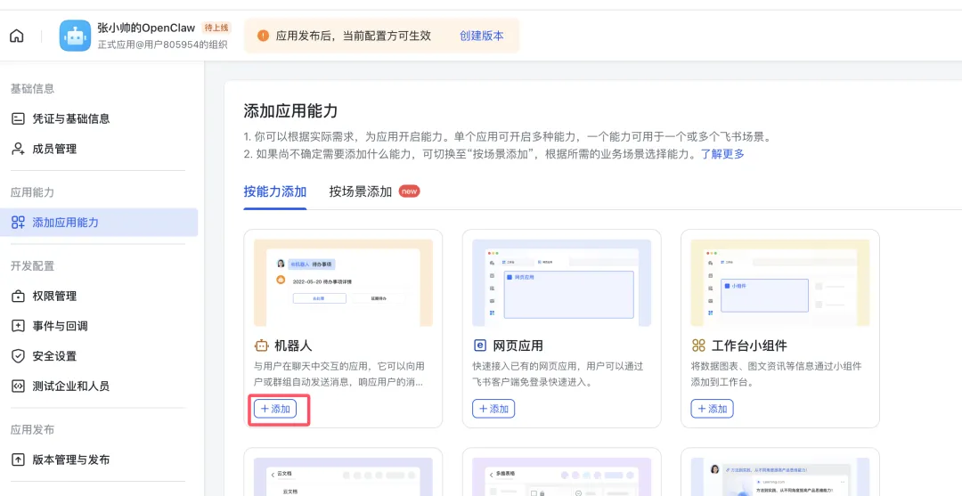962x496 pixels.
Task: Open the OpenClaw robot app avatar
Action: coord(75,36)
